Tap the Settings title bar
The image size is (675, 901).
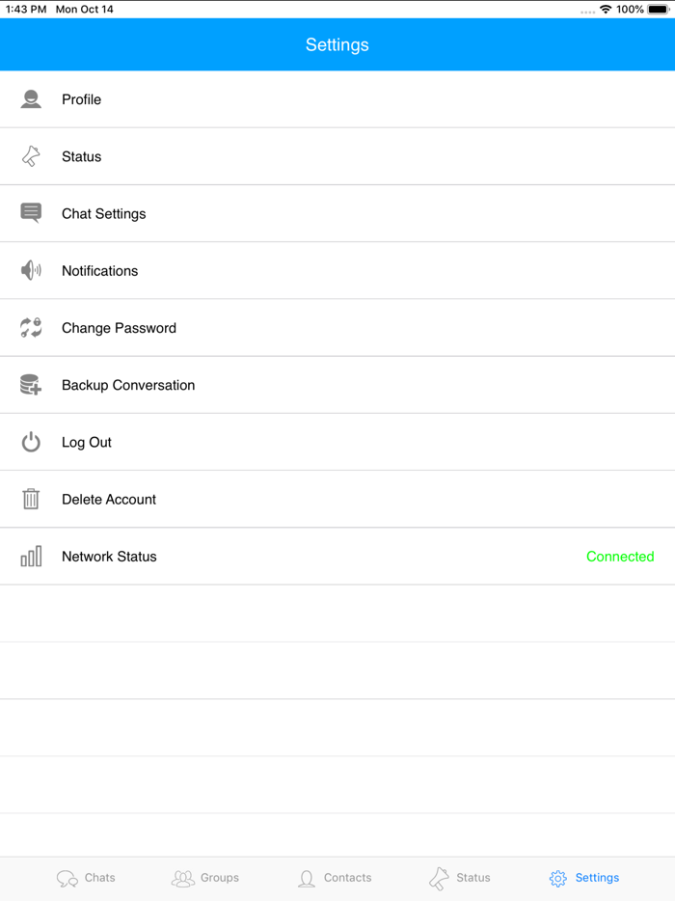[337, 44]
